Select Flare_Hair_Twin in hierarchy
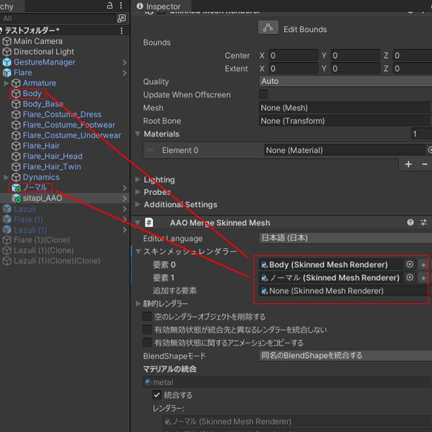This screenshot has height=432, width=432. [x=52, y=167]
